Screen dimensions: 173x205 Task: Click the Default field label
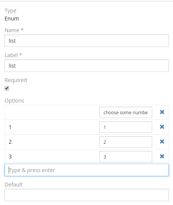14,185
